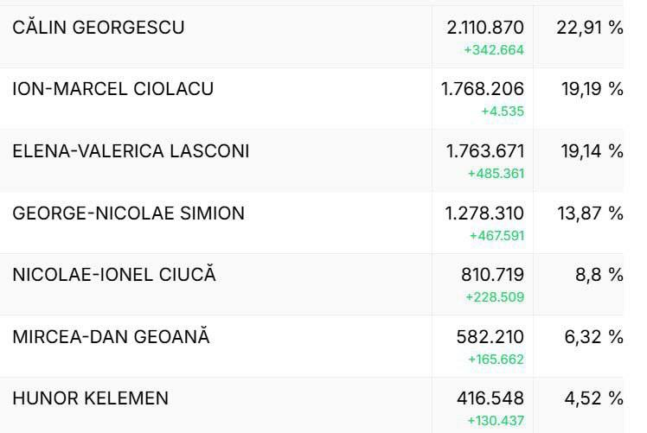Select the Nicolae-Ionel Ciucă name

coord(114,274)
